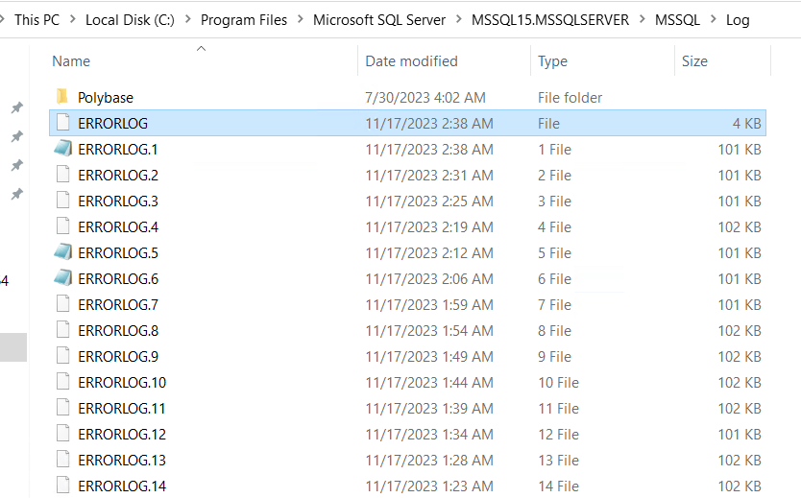Select the ERRORLOG file name
The height and width of the screenshot is (498, 801).
[x=113, y=124]
